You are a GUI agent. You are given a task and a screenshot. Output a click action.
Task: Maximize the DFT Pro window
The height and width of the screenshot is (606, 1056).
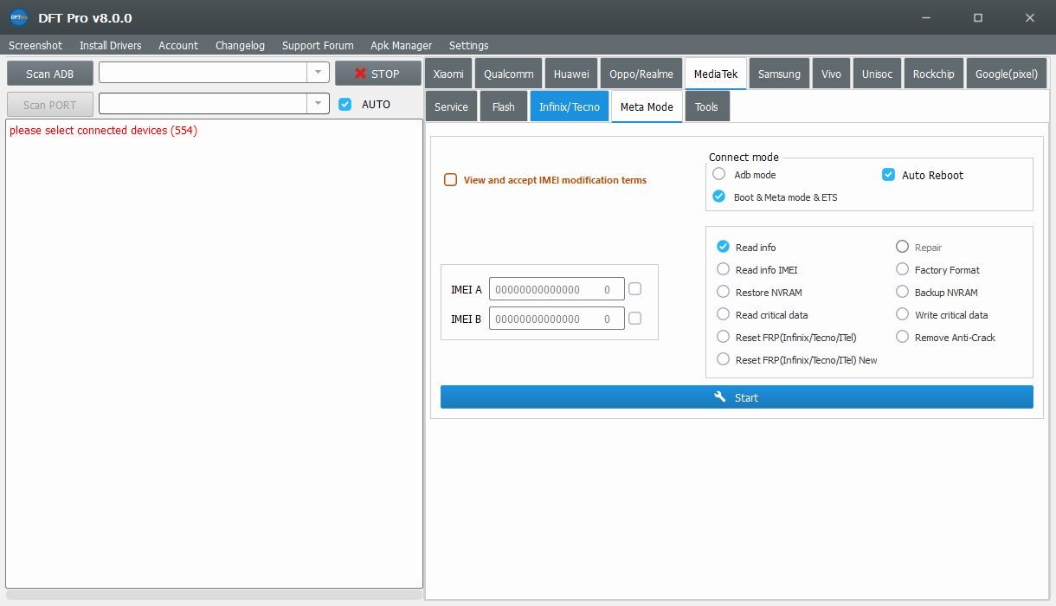(978, 17)
